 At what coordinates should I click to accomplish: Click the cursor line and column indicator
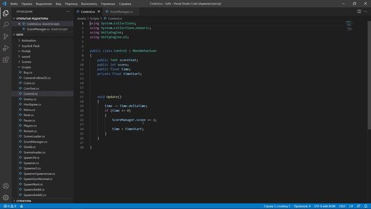[277, 206]
